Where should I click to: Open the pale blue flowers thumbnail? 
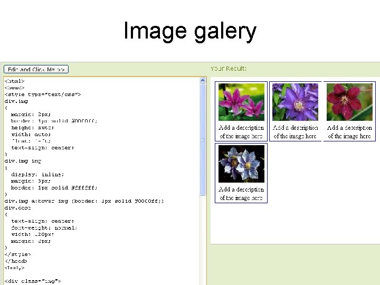click(x=241, y=164)
